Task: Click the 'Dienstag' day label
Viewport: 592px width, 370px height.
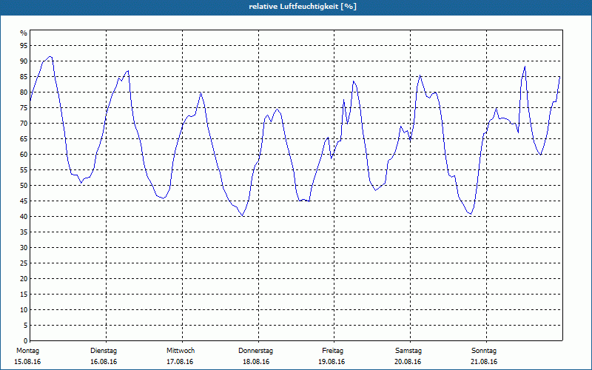Action: [104, 351]
